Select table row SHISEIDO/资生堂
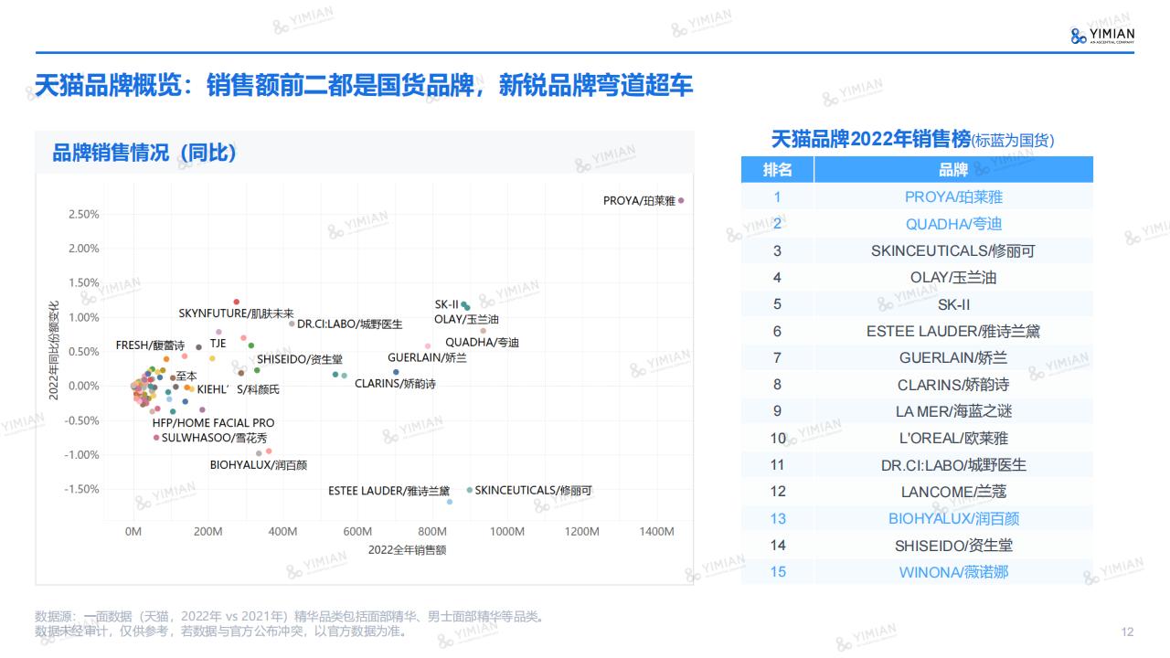Image resolution: width=1170 pixels, height=658 pixels. 917,546
